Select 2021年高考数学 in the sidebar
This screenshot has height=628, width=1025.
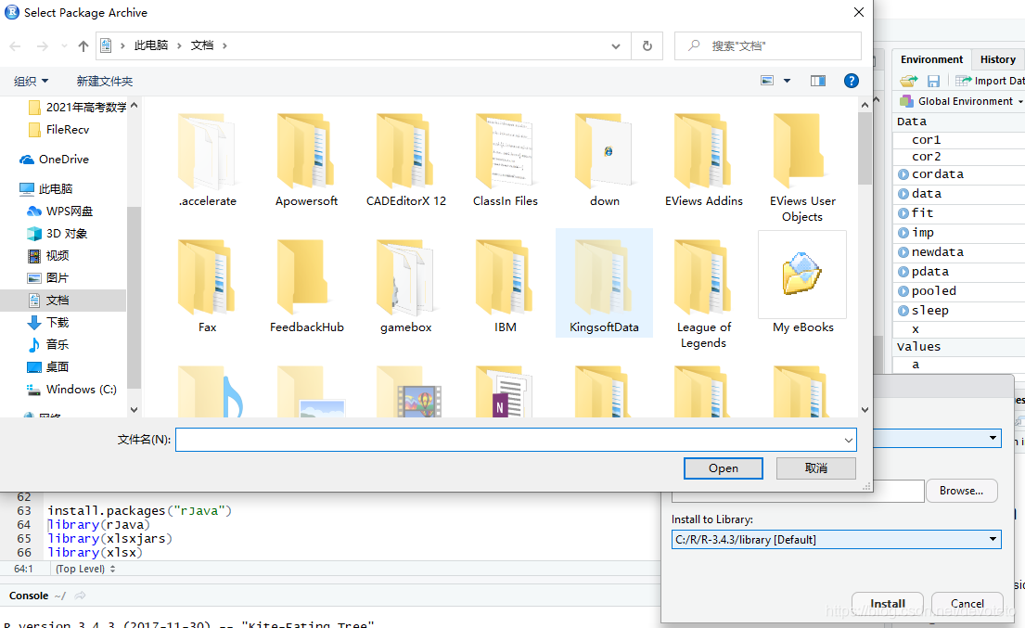click(78, 108)
